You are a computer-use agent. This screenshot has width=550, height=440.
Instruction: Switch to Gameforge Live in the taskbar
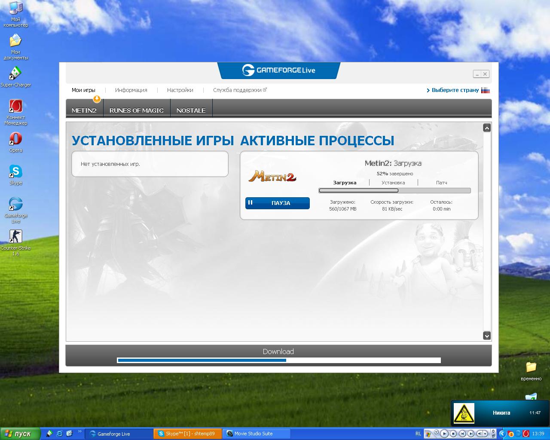[x=119, y=434]
